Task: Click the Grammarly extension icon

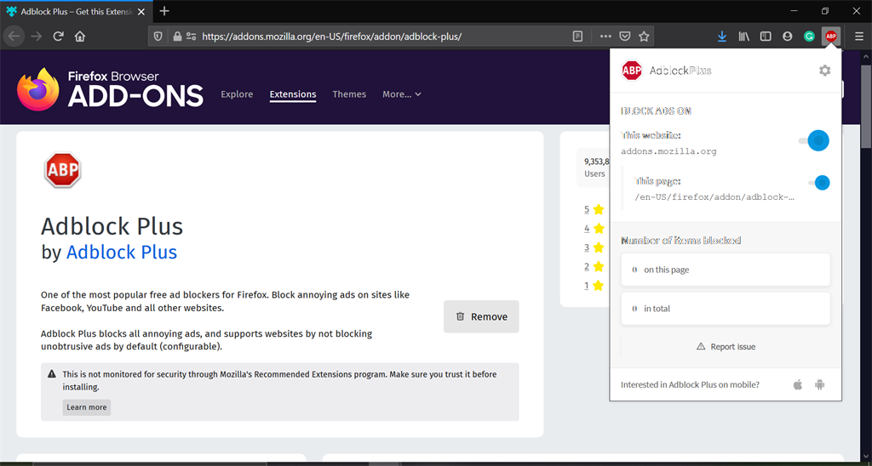Action: coord(809,37)
